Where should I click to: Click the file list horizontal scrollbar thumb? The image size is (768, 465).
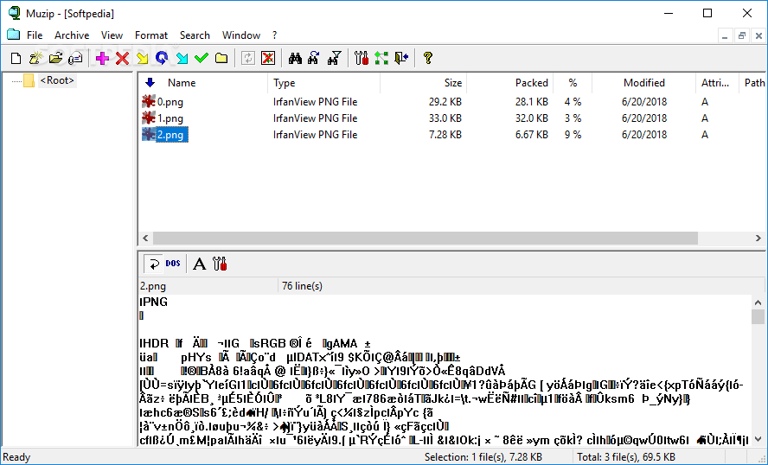(426, 238)
